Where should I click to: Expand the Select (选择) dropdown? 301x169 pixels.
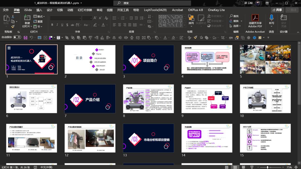click(x=236, y=26)
